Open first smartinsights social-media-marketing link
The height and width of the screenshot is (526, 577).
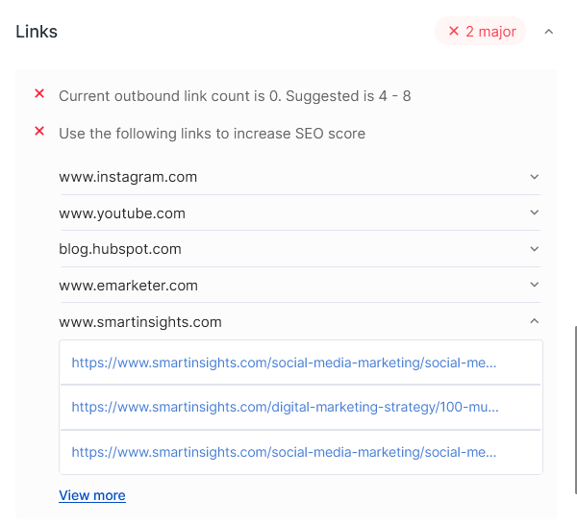(285, 363)
